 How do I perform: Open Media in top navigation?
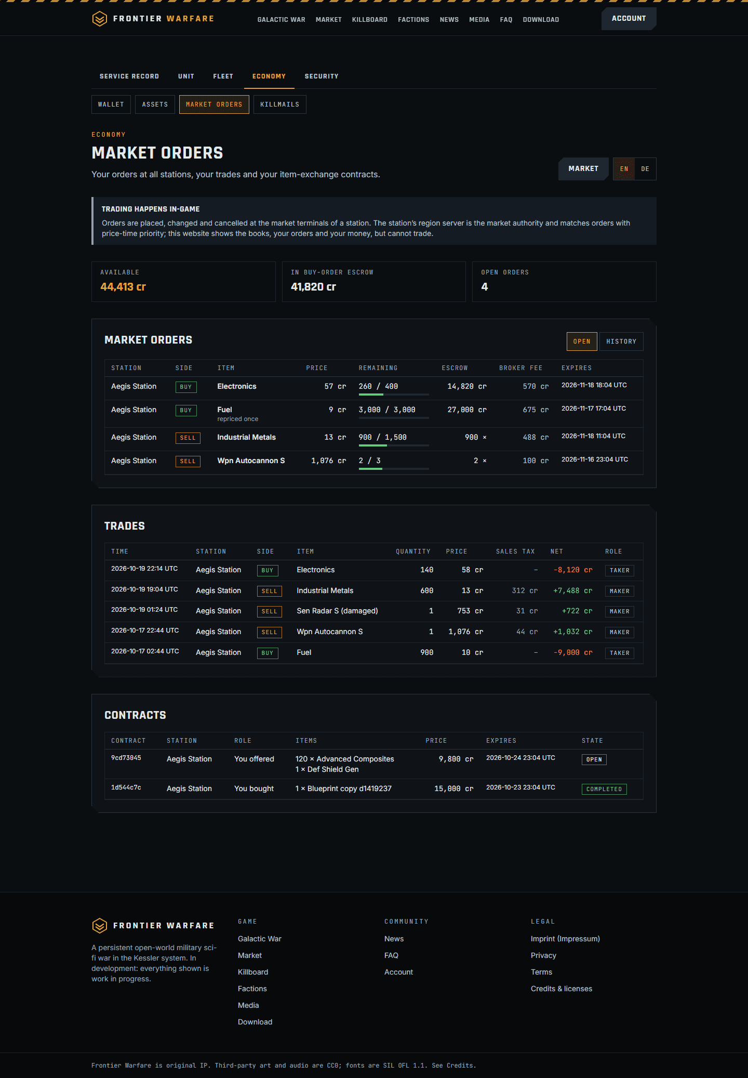(479, 20)
